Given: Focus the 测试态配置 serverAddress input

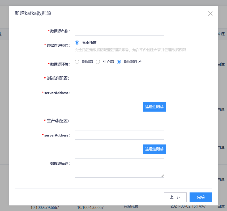Looking at the screenshot, I should tap(119, 93).
